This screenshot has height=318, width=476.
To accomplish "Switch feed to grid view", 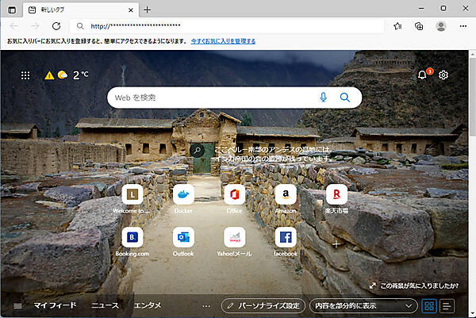I will 429,306.
